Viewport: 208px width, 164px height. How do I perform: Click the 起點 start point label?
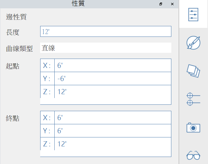(x=13, y=66)
